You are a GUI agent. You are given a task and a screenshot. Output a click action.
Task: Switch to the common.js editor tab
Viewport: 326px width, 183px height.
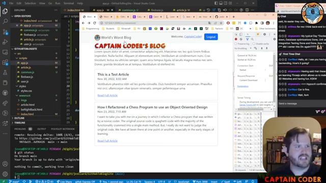(x=128, y=10)
